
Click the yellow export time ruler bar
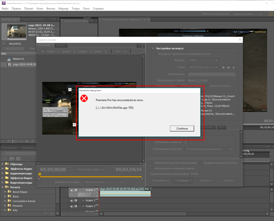(91, 177)
